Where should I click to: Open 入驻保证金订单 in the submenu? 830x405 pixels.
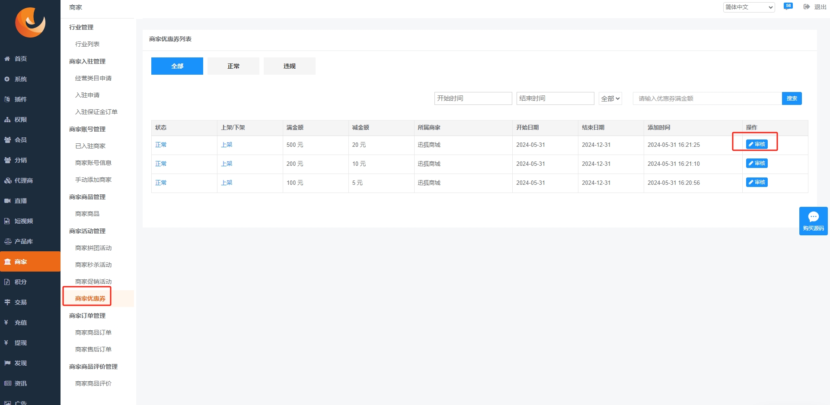(x=96, y=112)
